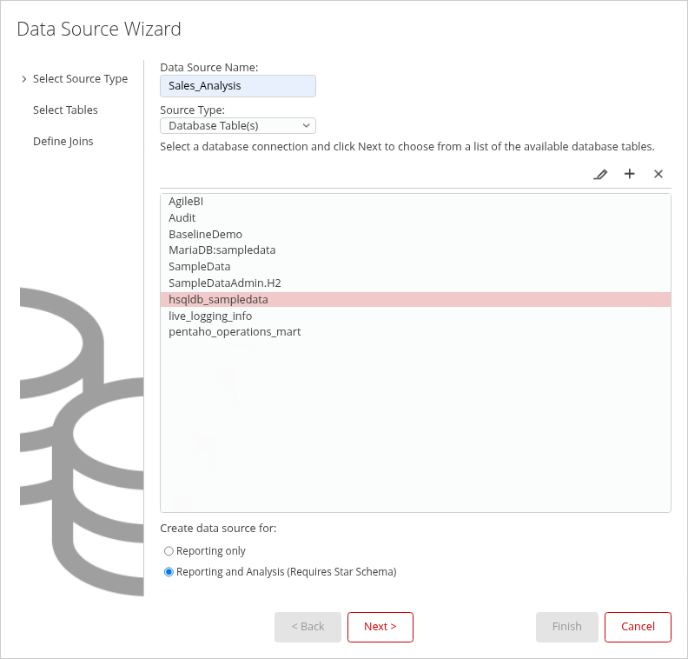Image resolution: width=688 pixels, height=659 pixels.
Task: Pick the MariaDB:sampledata connection
Action: pyautogui.click(x=222, y=250)
